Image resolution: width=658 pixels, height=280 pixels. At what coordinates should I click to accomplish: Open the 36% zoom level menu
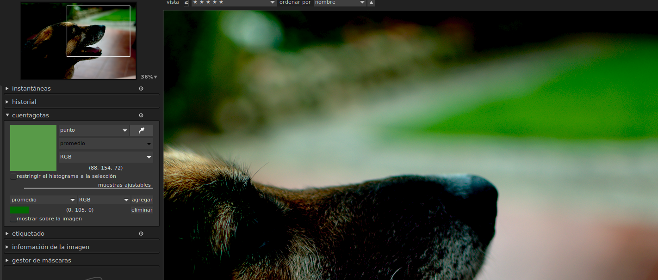pos(149,77)
